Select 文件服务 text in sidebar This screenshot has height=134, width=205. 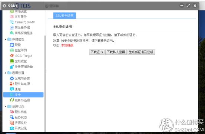coord(21,17)
